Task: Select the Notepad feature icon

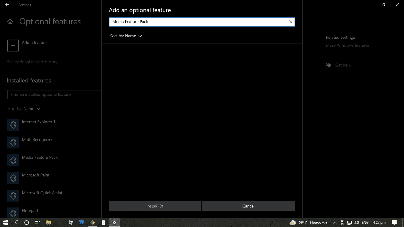Action: (13, 213)
